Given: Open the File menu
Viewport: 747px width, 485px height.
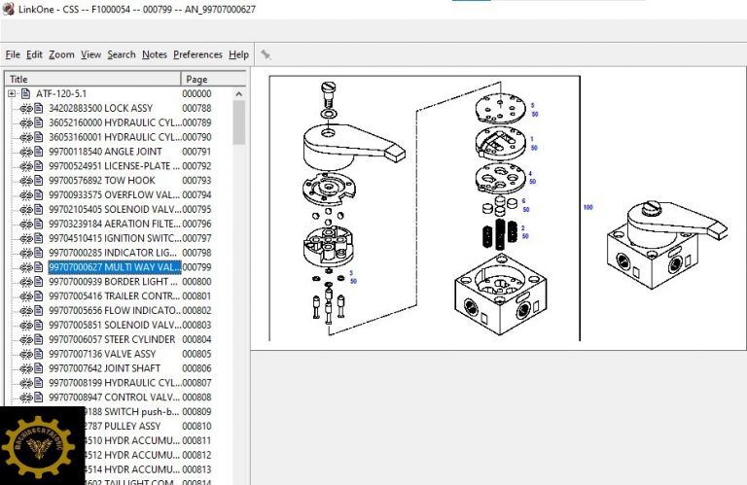Looking at the screenshot, I should point(13,54).
